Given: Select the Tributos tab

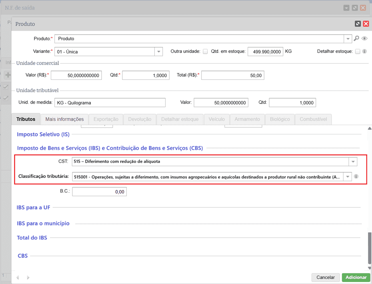Looking at the screenshot, I should (26, 119).
